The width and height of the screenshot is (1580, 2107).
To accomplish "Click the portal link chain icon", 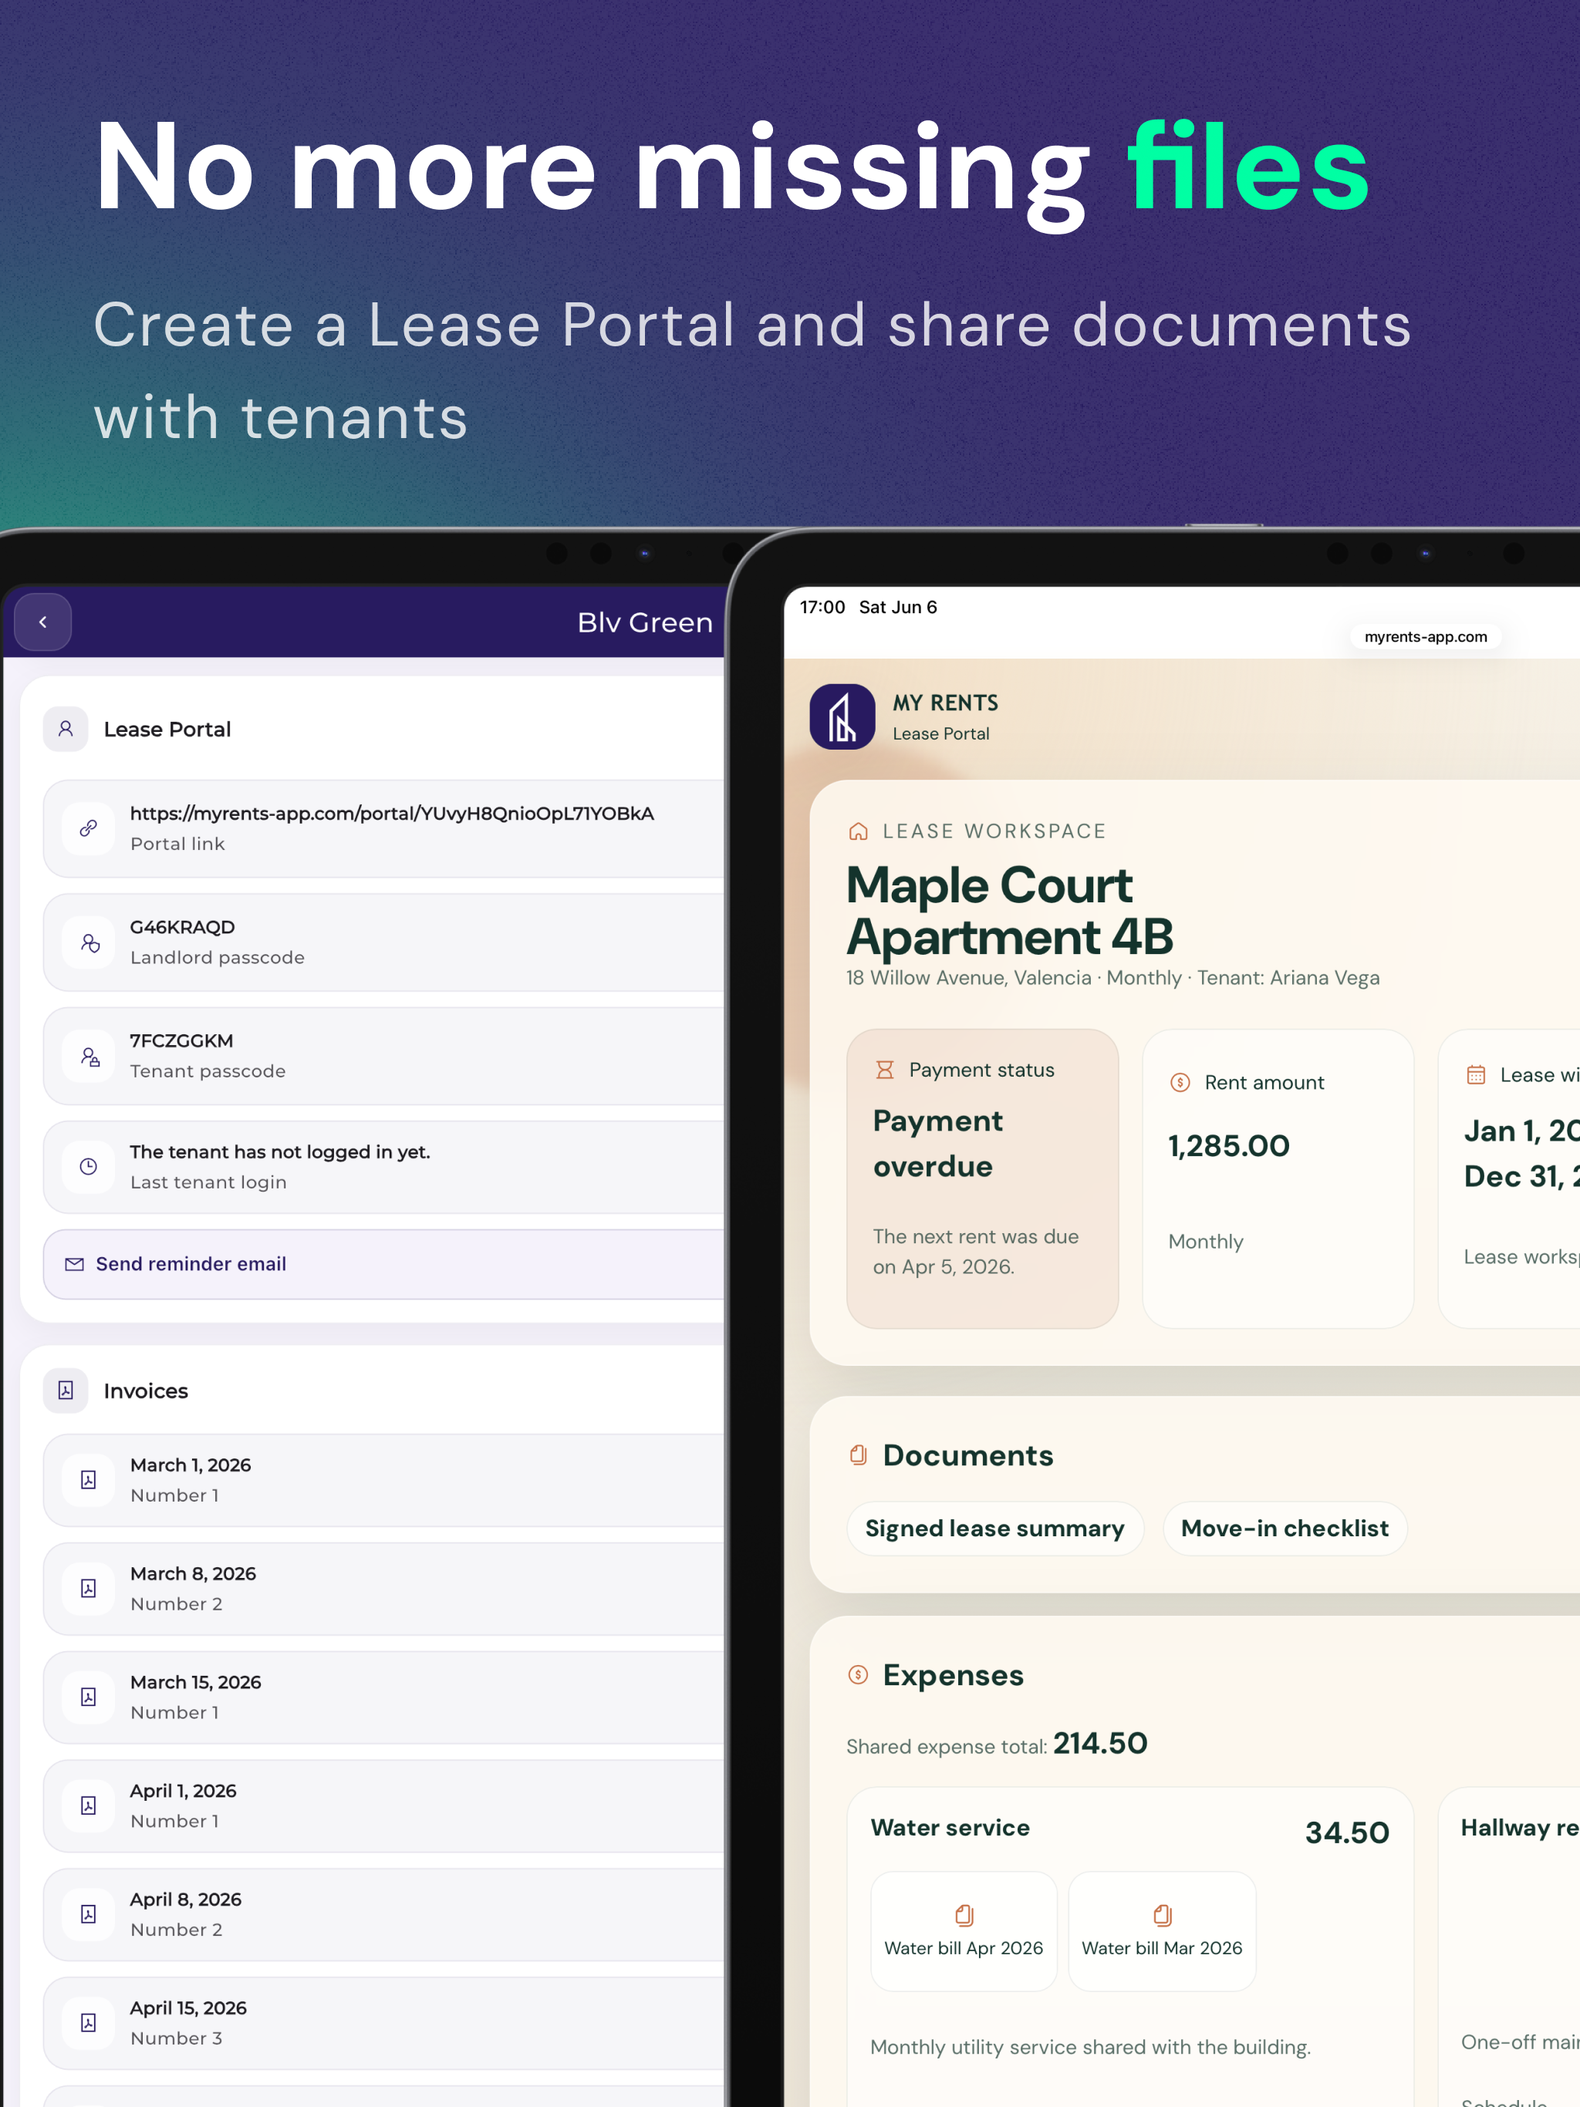I will pyautogui.click(x=89, y=828).
